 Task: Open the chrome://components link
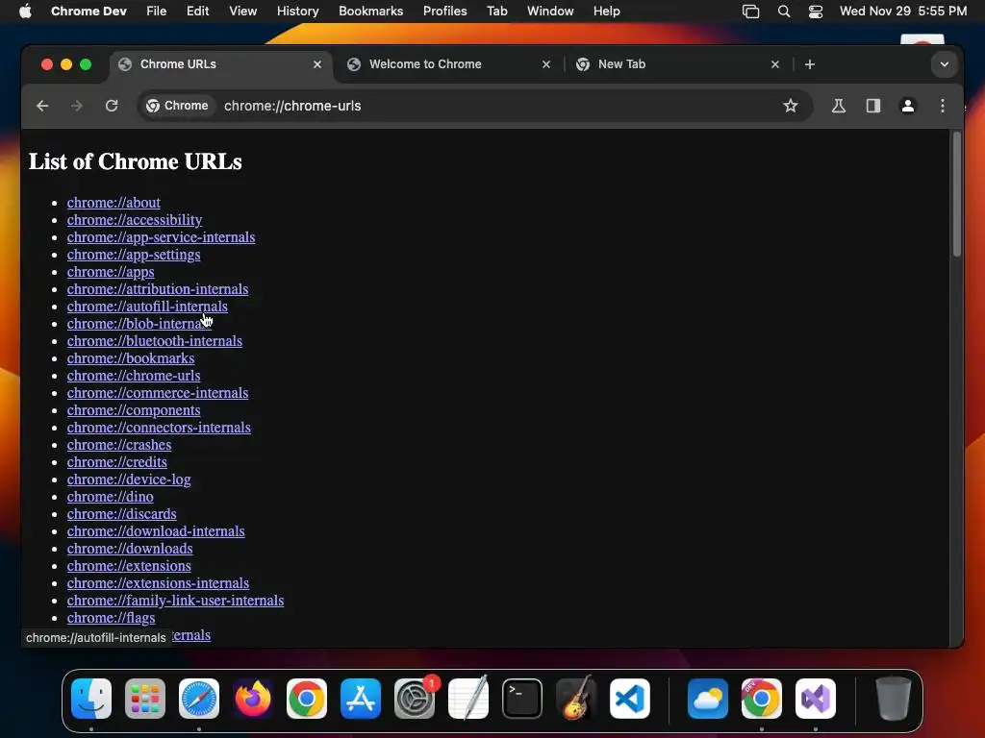pyautogui.click(x=134, y=410)
